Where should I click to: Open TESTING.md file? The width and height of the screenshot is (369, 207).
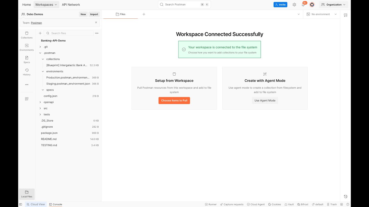69,145
